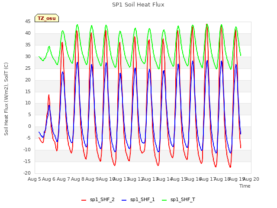This screenshot has height=208, width=277.
Task: Select the y-axis label Soil Heat Flux (W/m2), SoilT (C)
Action: (x=6, y=99)
